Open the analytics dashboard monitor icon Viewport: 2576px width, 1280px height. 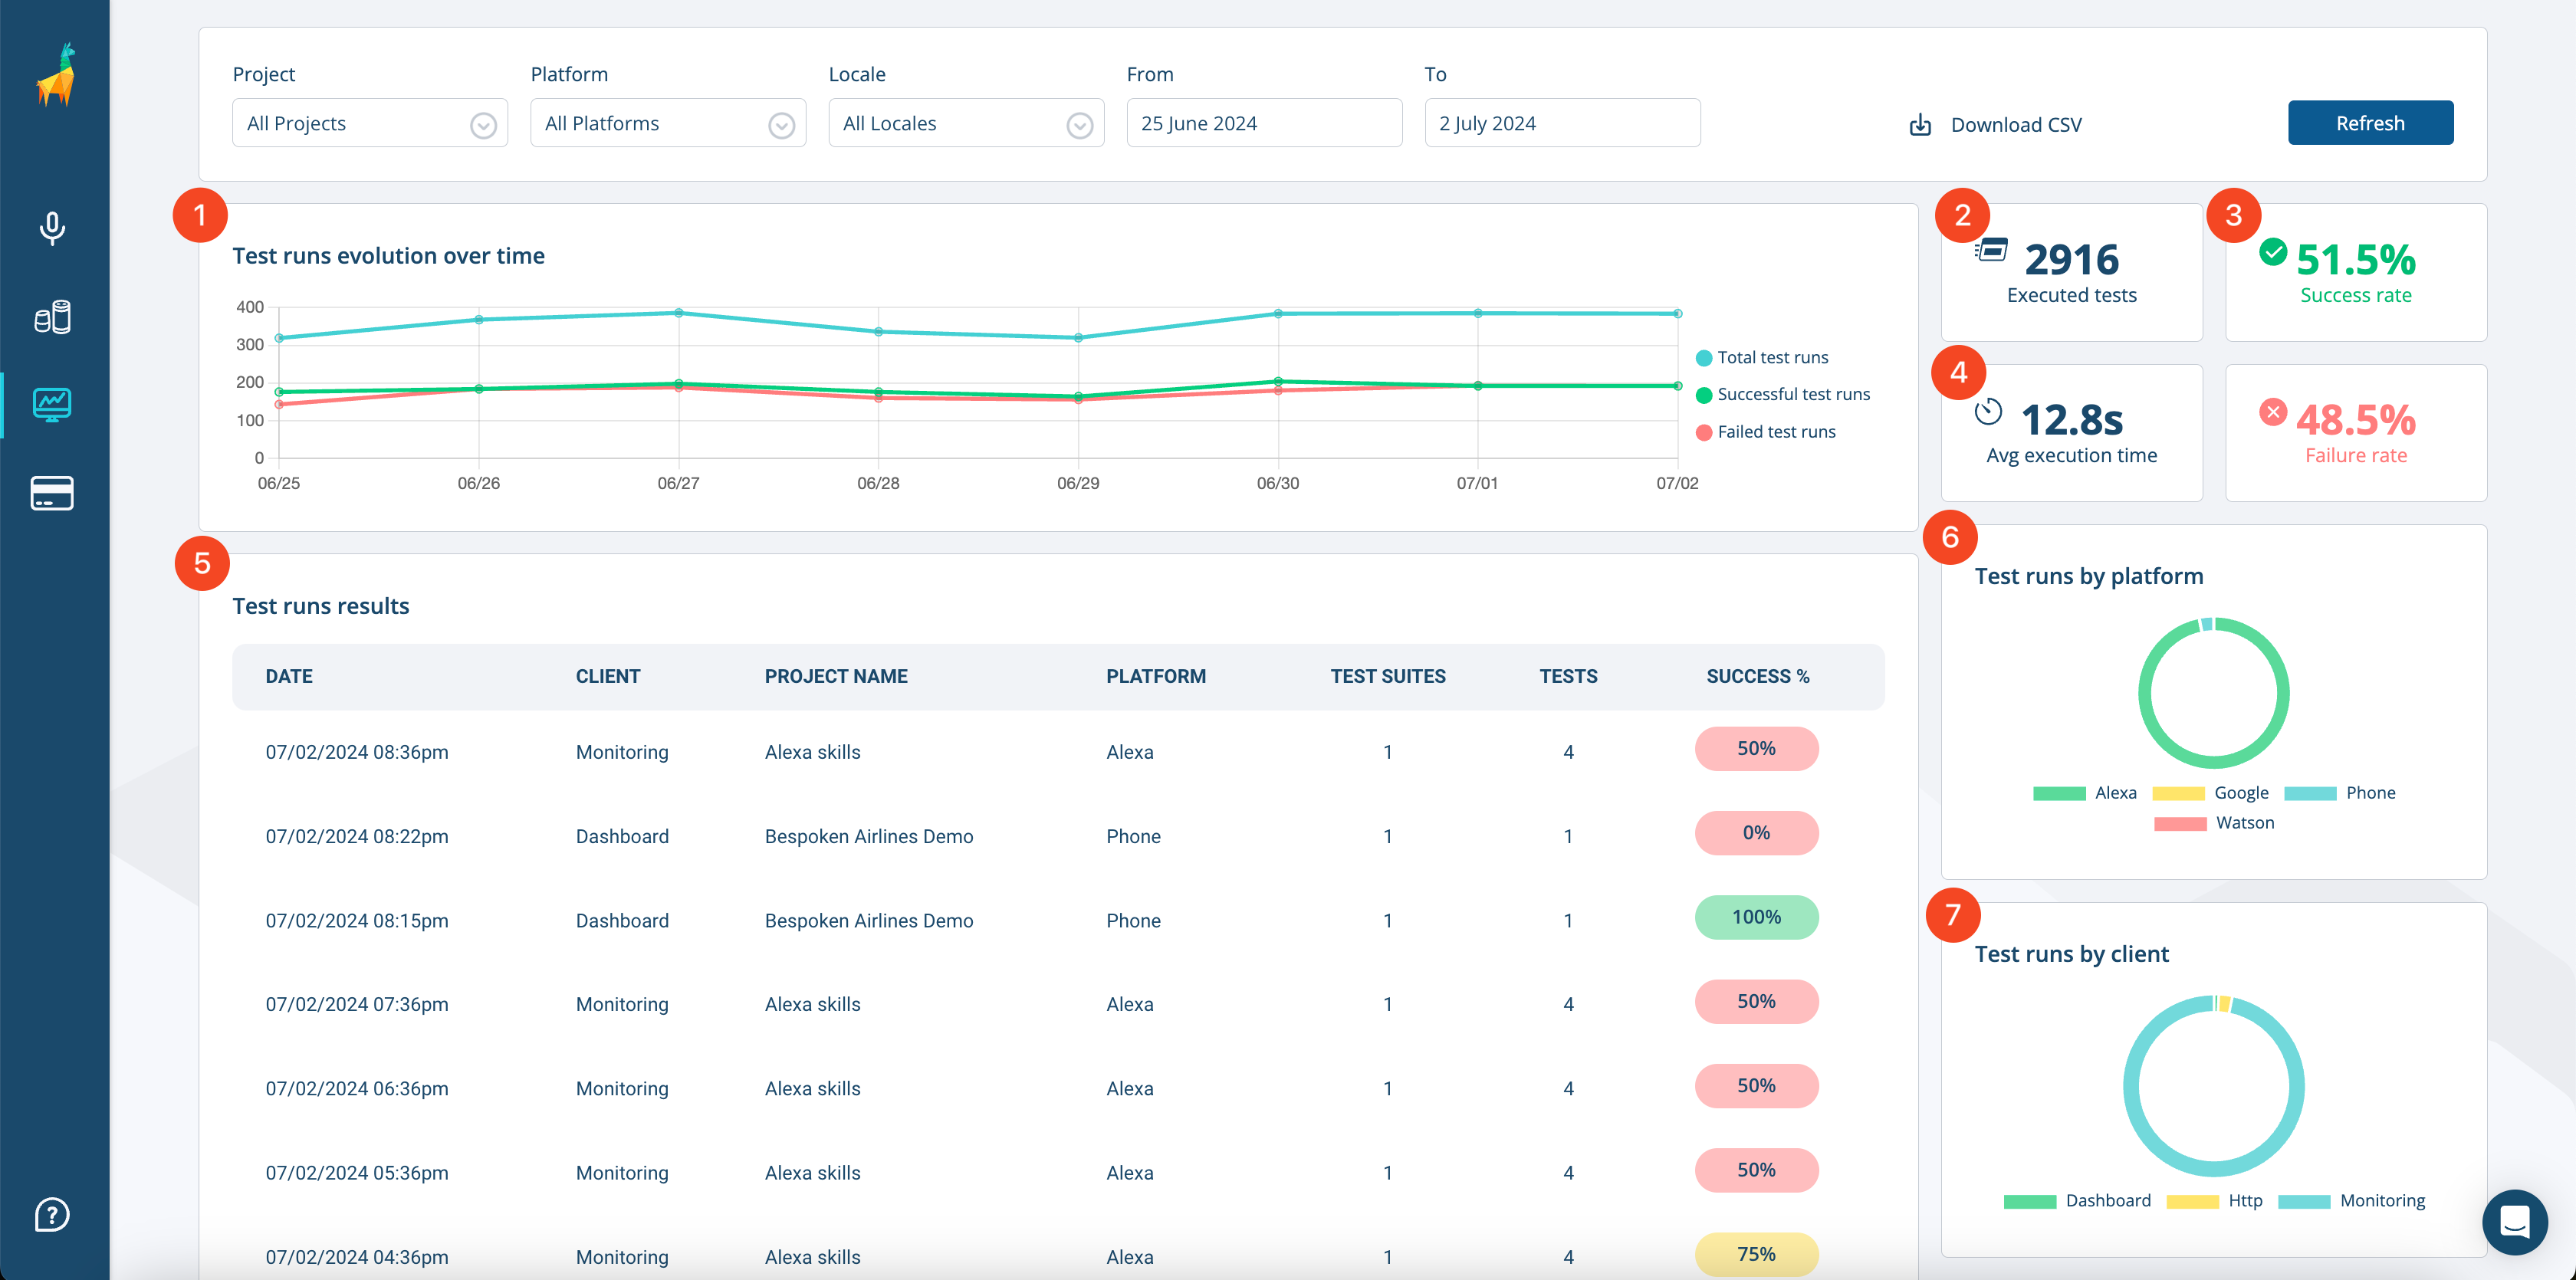point(52,405)
